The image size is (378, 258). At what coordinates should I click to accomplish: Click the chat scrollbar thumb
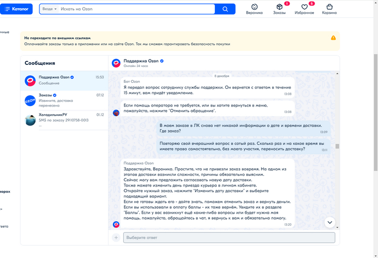click(x=337, y=146)
